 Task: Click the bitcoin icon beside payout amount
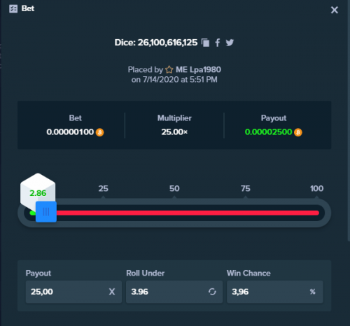click(x=298, y=132)
